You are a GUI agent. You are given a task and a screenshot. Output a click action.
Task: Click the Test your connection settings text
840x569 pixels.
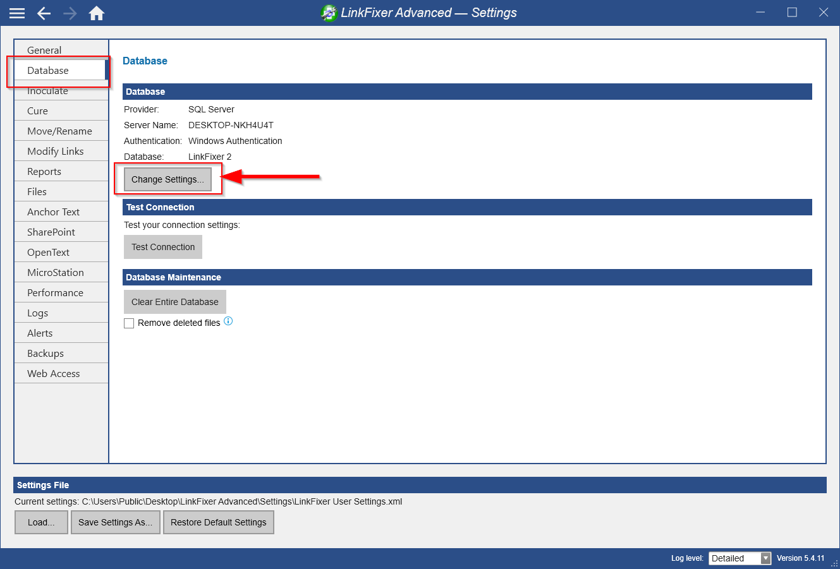coord(182,225)
